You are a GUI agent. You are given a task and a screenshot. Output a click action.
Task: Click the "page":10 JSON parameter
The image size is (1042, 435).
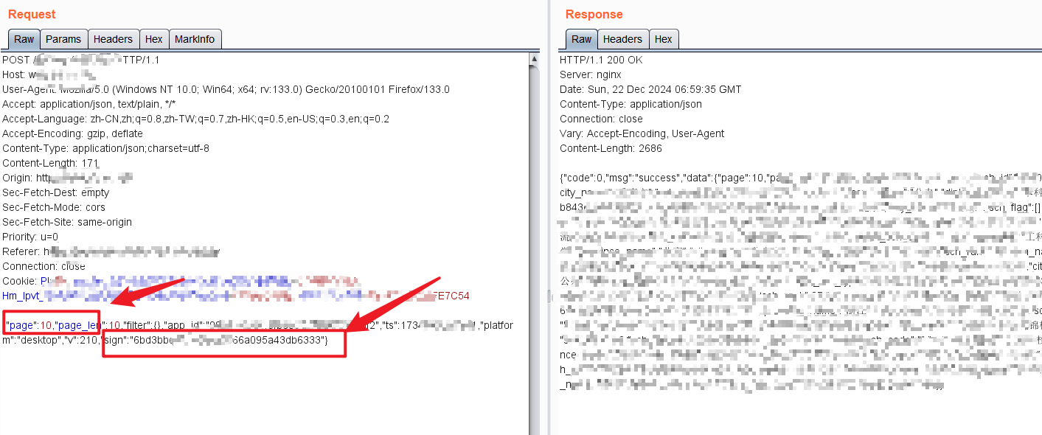pos(29,325)
